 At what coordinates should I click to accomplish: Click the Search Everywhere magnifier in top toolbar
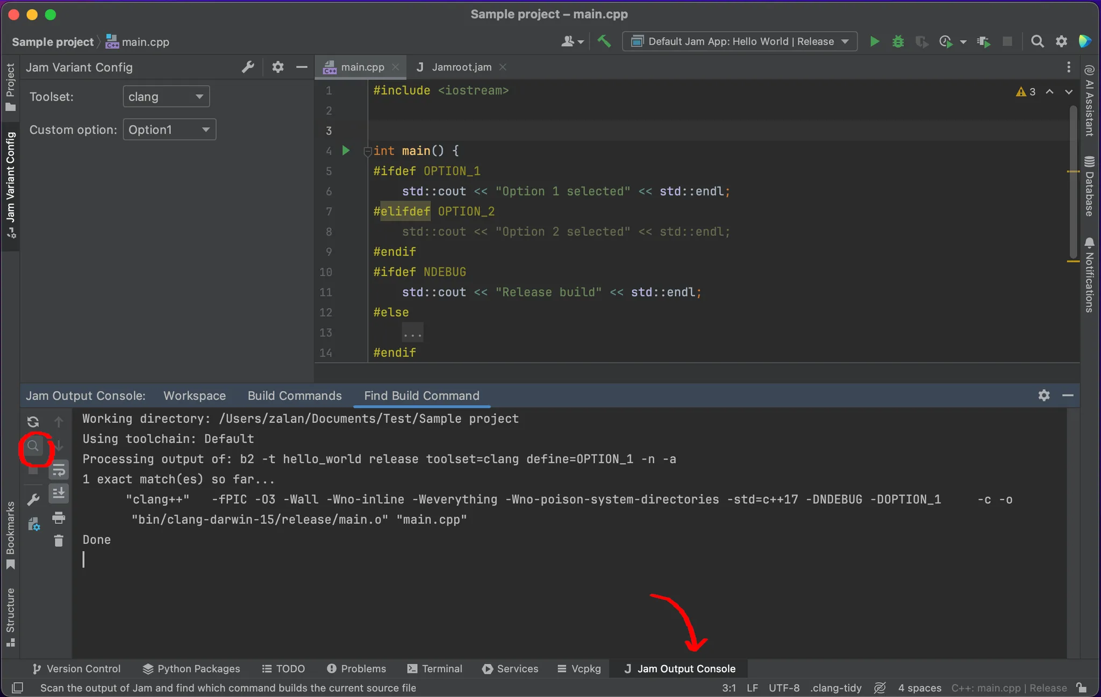coord(1037,41)
